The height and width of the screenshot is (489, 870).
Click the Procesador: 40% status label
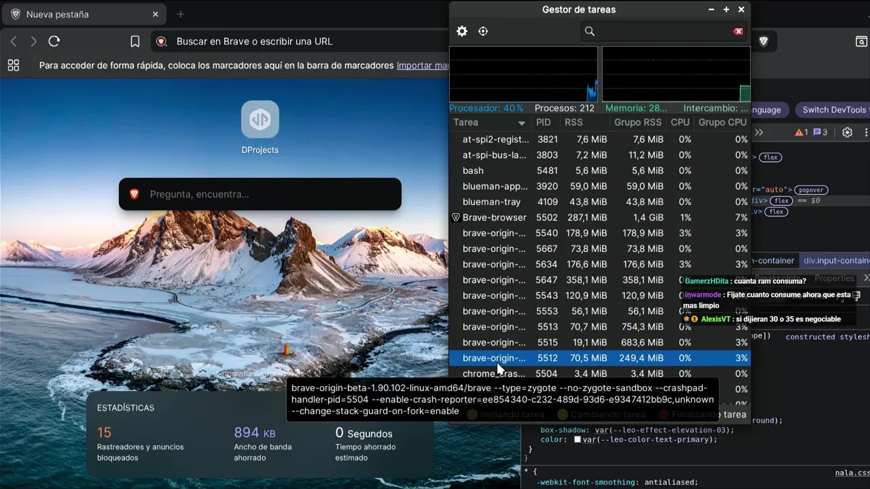coord(486,108)
